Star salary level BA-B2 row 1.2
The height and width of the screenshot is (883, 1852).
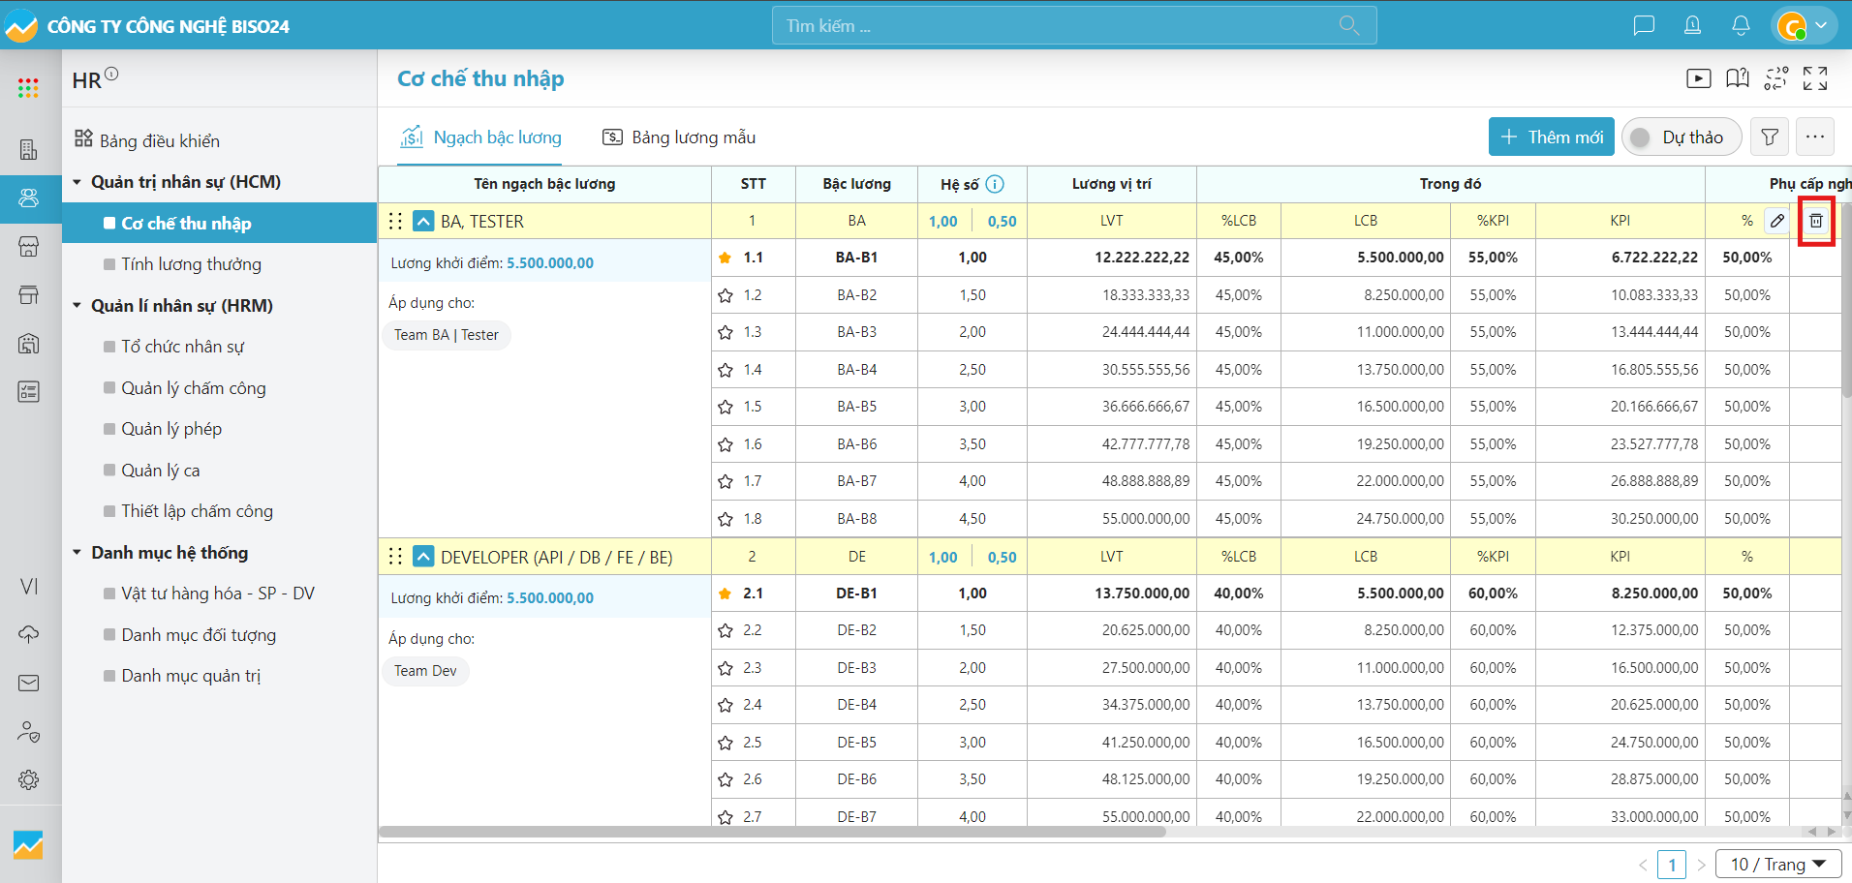(x=725, y=295)
